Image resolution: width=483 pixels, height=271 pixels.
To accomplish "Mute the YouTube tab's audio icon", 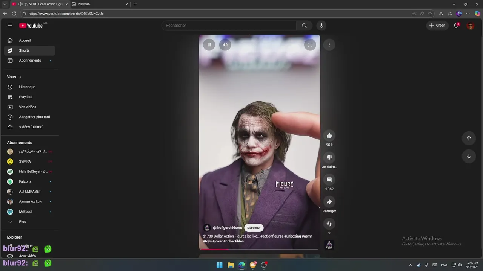I will click(20, 4).
